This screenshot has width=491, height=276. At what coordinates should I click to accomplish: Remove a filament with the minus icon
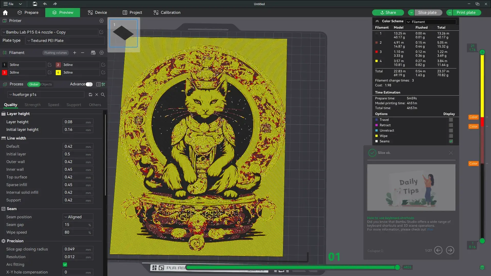pyautogui.click(x=82, y=53)
